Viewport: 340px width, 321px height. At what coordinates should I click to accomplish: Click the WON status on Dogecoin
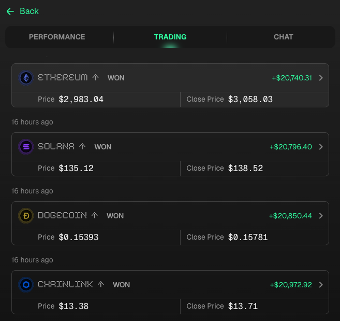point(115,216)
